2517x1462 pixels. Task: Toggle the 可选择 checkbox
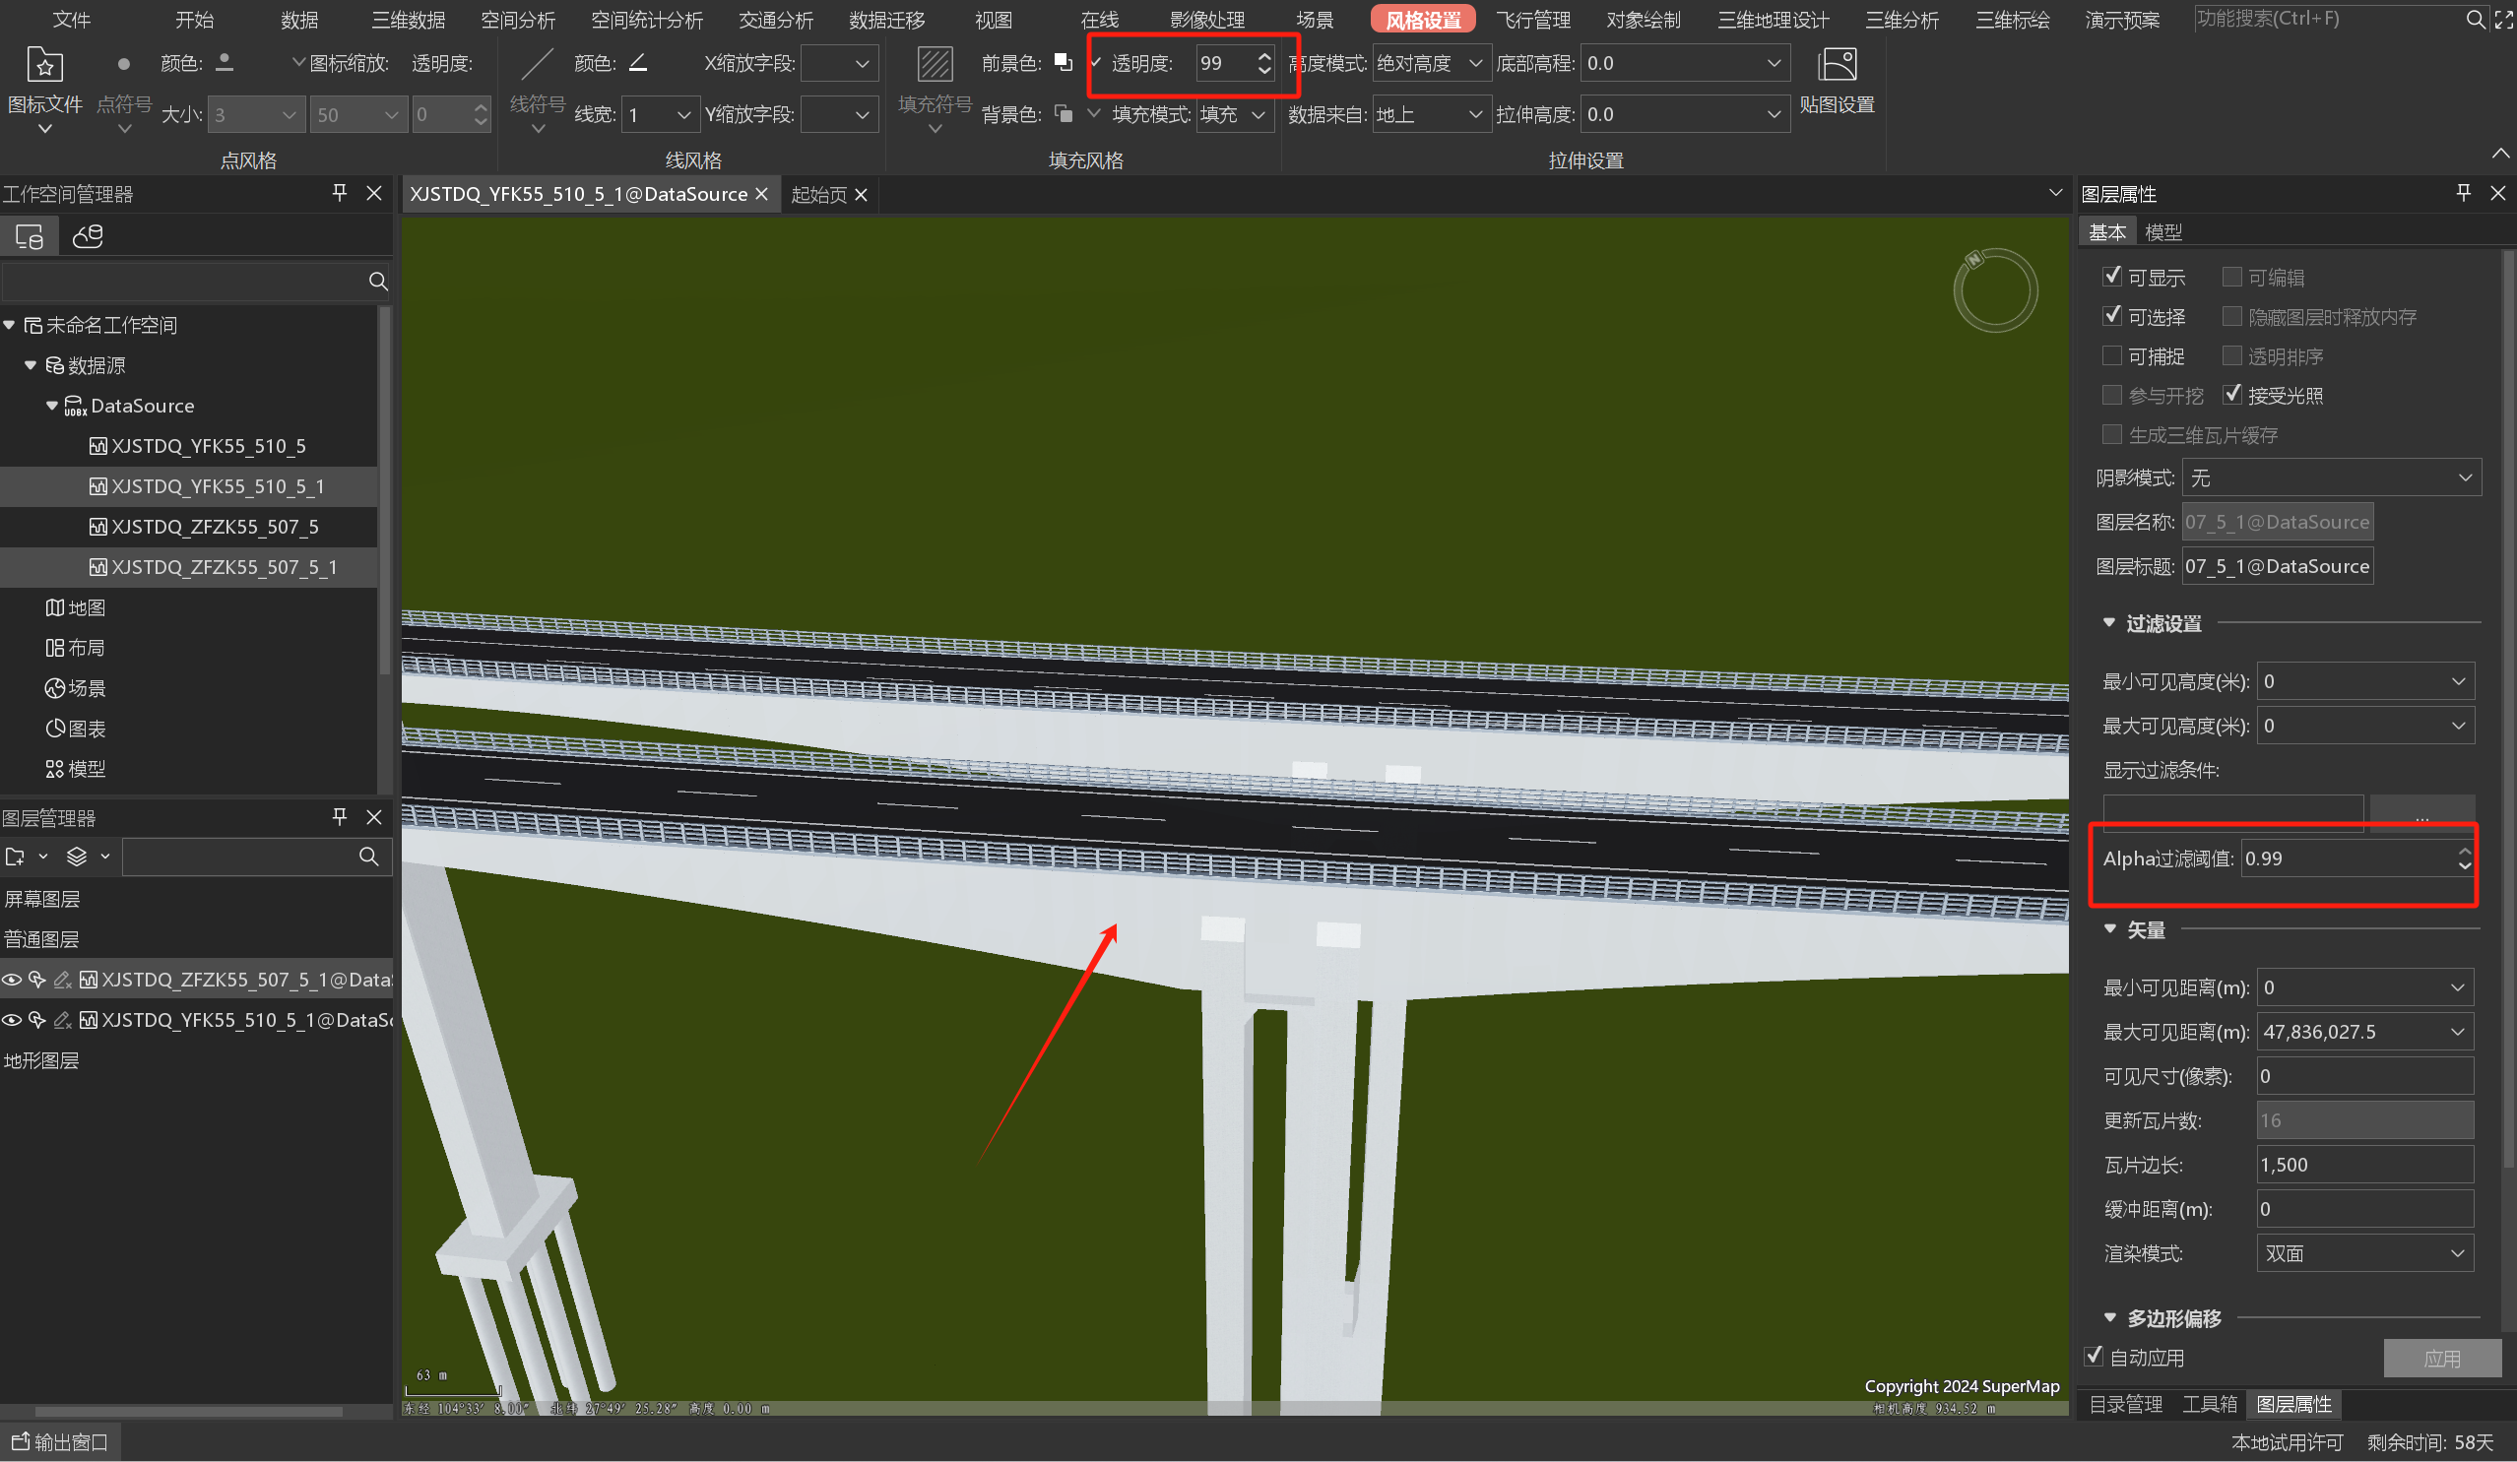2111,316
